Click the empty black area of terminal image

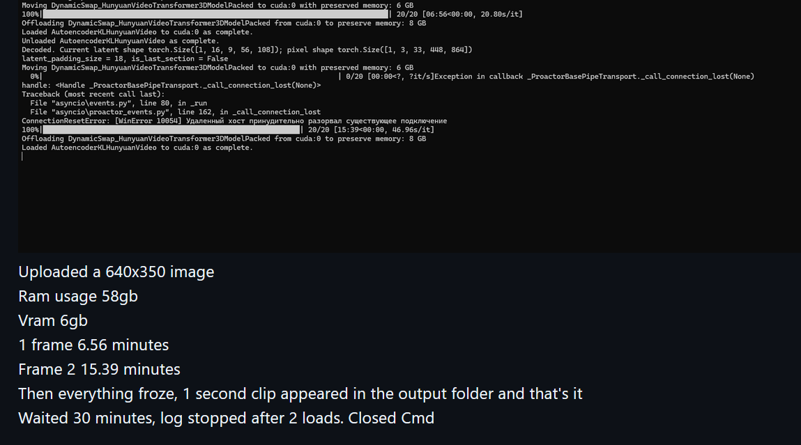tap(409, 204)
